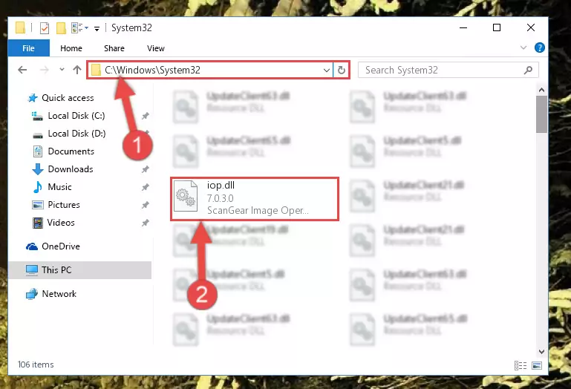Minimize the System32 window

click(x=463, y=27)
